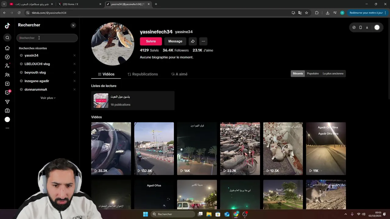
Task: Open the video with 22.7K views
Action: point(240,149)
